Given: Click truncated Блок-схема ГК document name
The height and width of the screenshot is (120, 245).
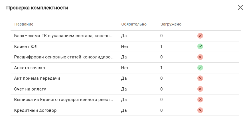Looking at the screenshot, I should point(63,36).
